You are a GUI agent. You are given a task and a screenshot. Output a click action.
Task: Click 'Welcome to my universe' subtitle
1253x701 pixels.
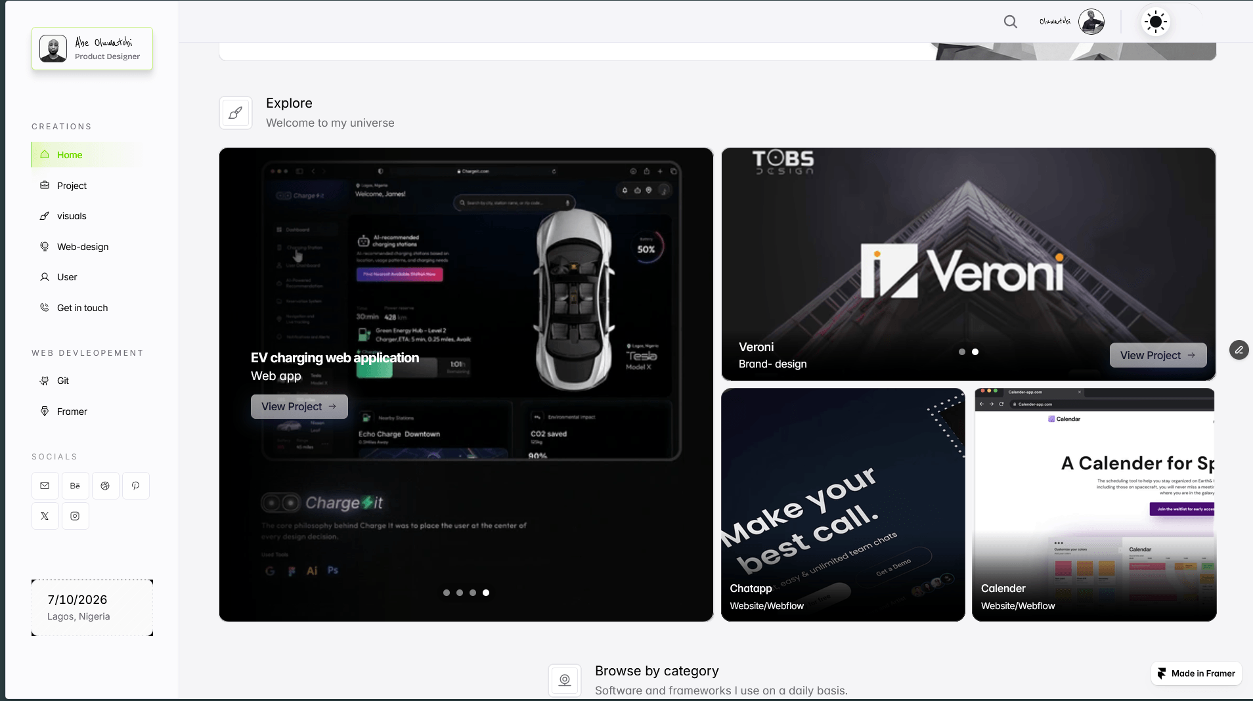click(x=330, y=123)
